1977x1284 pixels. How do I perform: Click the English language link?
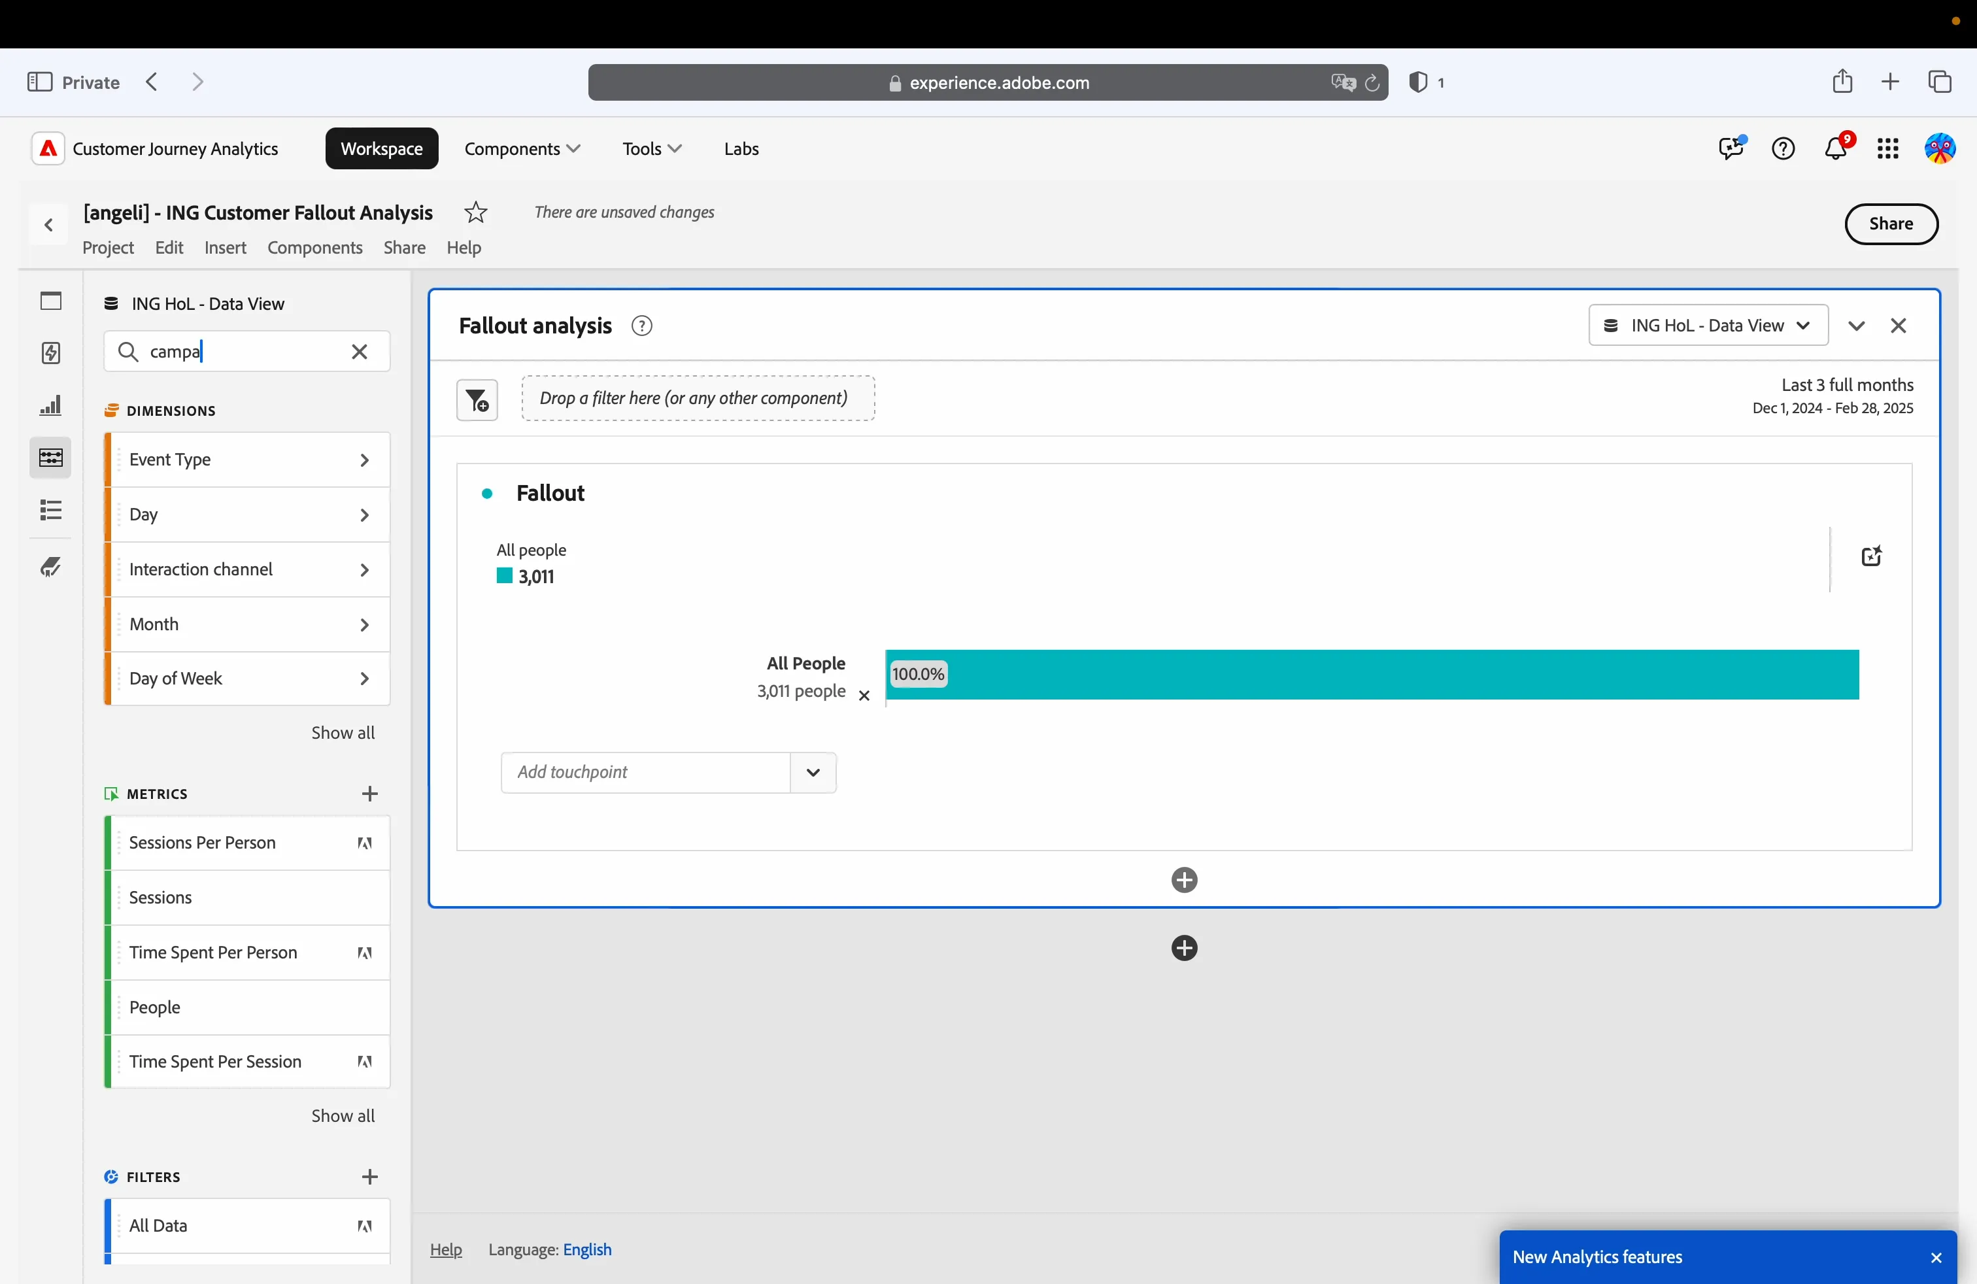click(586, 1249)
